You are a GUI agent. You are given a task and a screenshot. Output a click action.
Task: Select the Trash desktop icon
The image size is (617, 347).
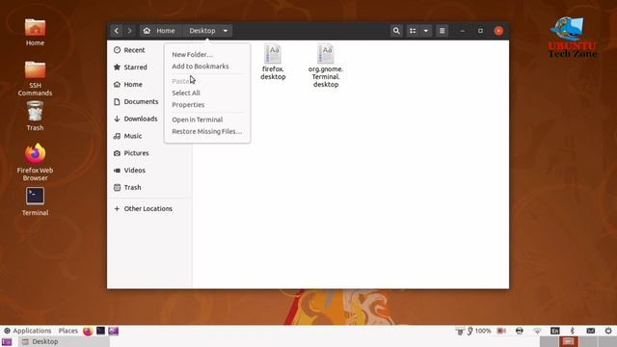click(35, 116)
